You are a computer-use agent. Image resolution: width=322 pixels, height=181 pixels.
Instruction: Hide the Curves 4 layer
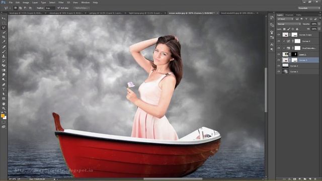coord(279,41)
